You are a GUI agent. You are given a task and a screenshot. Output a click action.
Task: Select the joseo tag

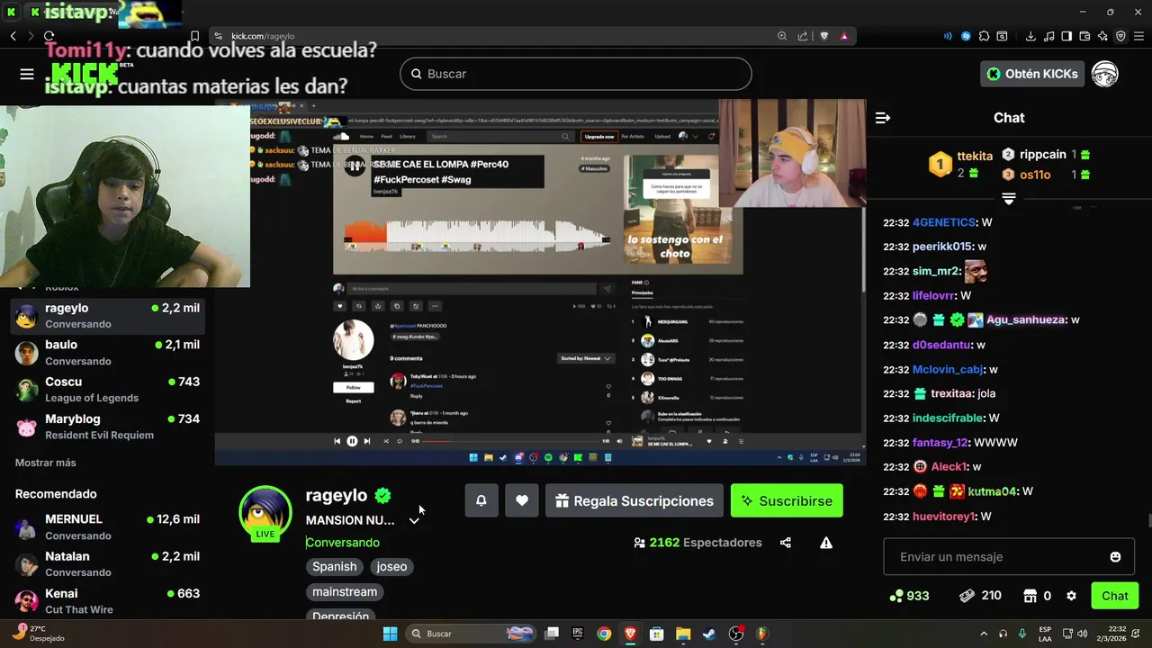click(391, 567)
